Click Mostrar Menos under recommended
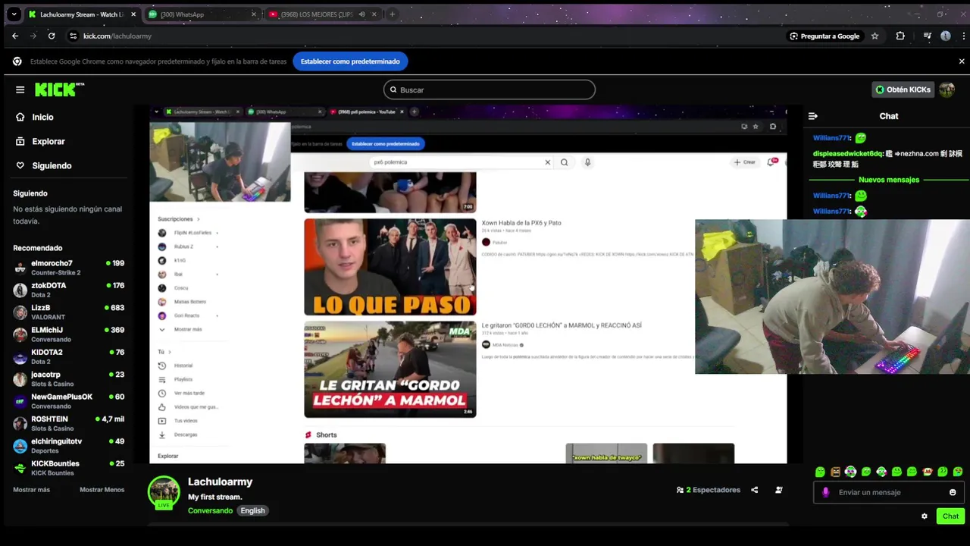The height and width of the screenshot is (546, 970). point(102,490)
